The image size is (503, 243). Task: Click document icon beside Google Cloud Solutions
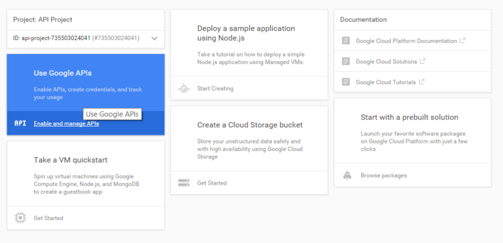tap(346, 61)
